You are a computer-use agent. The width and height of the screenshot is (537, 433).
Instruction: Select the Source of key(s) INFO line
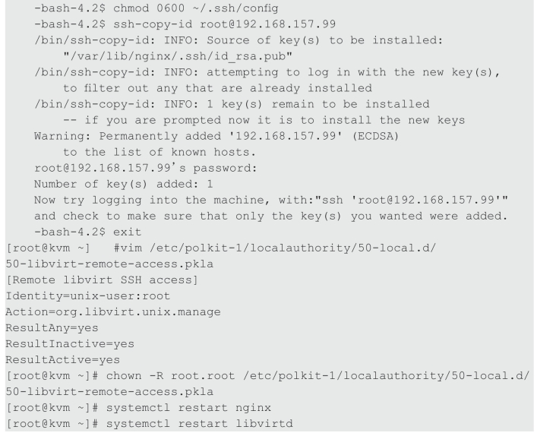click(238, 40)
